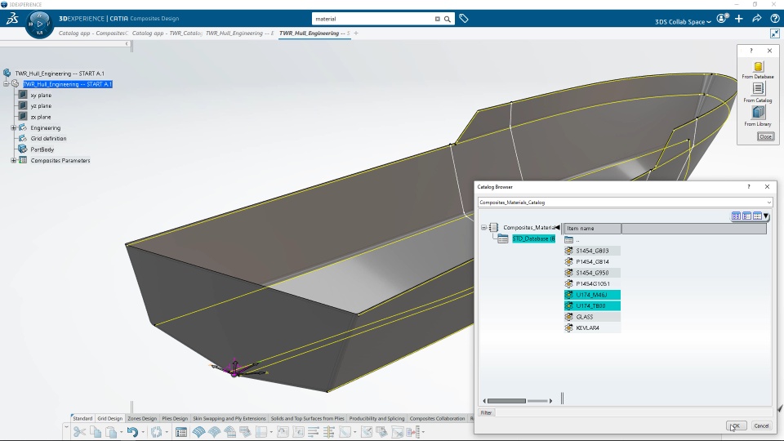Viewport: 784px width, 441px height.
Task: Click the tag icon beside search bar
Action: click(x=464, y=19)
